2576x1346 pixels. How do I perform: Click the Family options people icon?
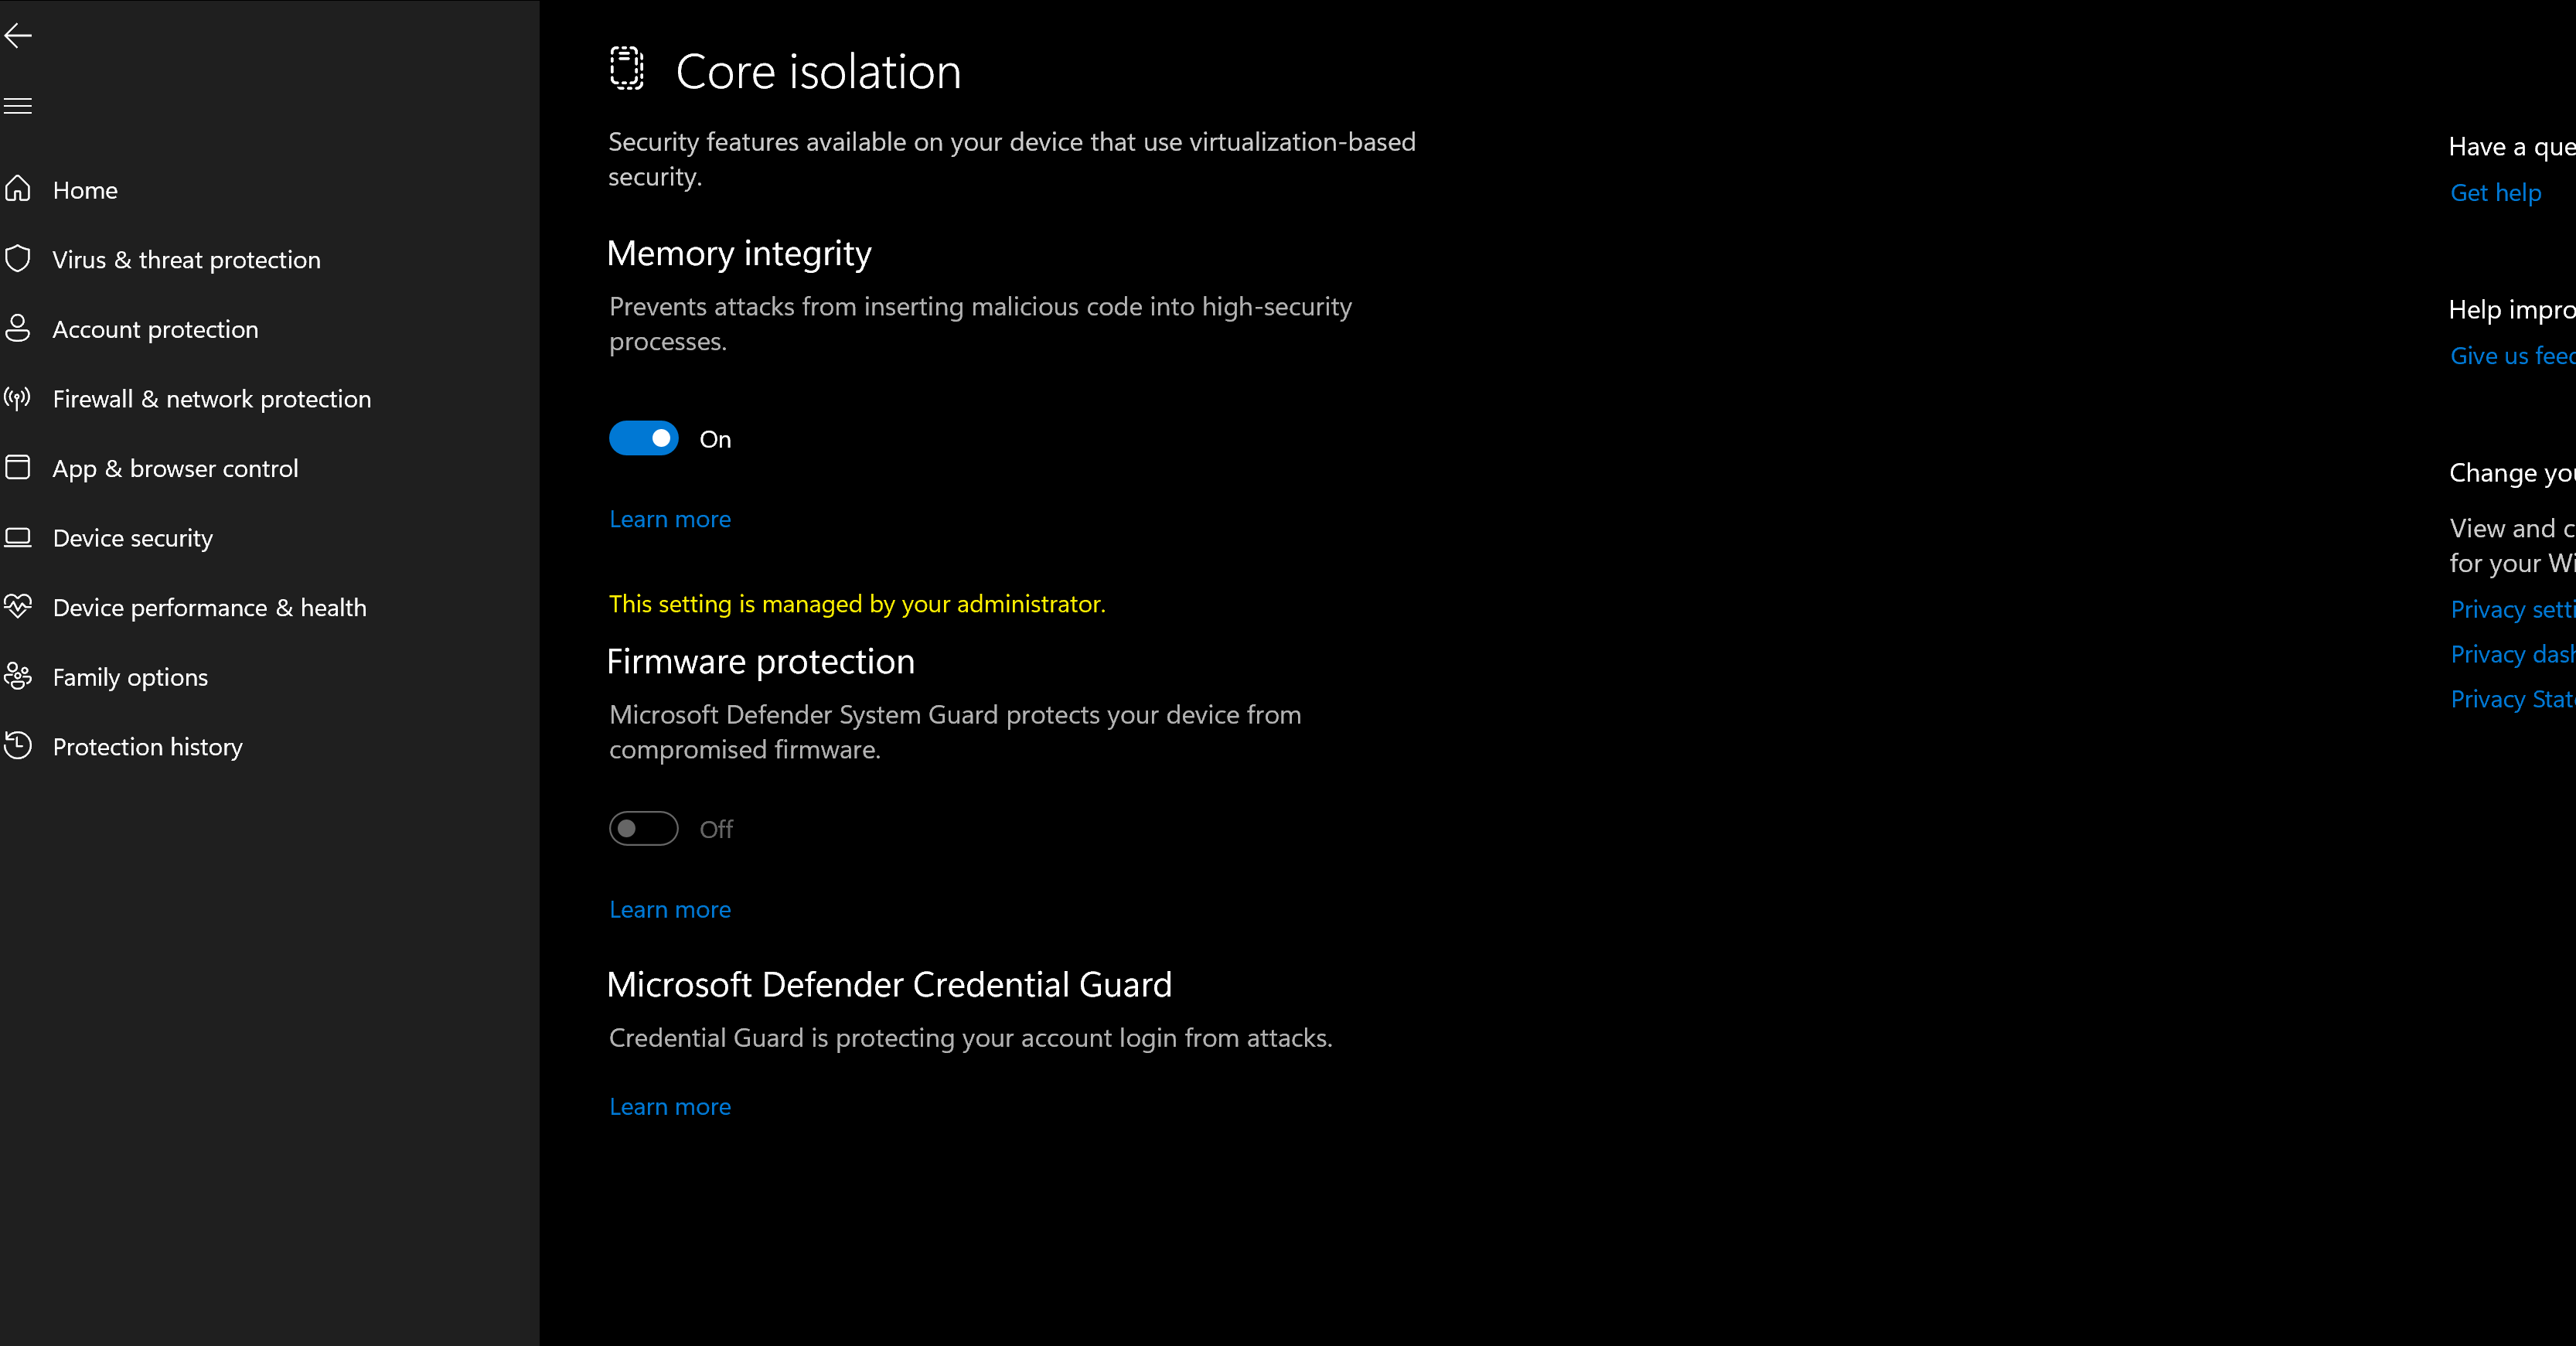(x=18, y=676)
